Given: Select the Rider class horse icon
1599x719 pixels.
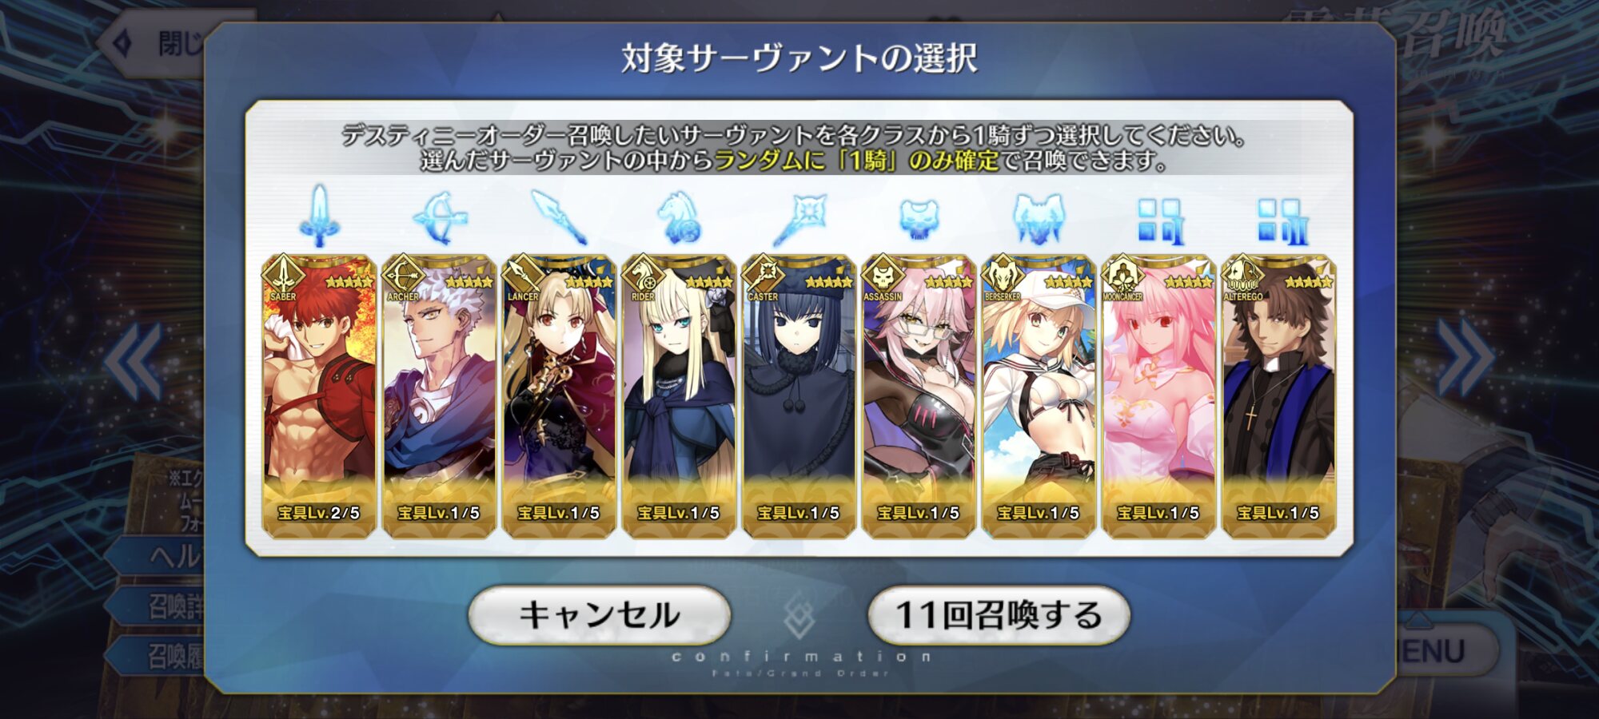Looking at the screenshot, I should pos(679,217).
